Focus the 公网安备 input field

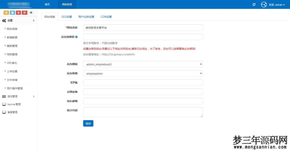coord(143,92)
